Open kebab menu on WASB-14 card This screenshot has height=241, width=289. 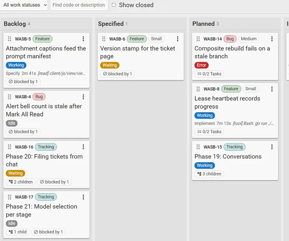click(x=272, y=39)
